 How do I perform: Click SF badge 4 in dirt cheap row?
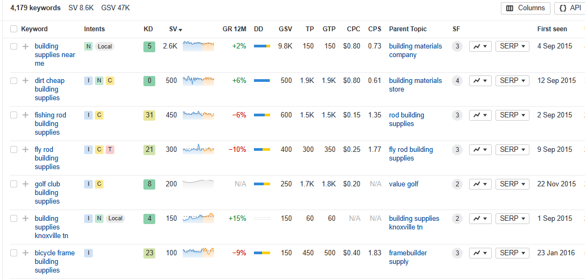tap(457, 80)
